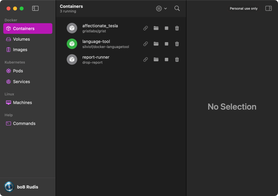Stop the affectionate_tesla container
The image size is (278, 196).
[167, 28]
